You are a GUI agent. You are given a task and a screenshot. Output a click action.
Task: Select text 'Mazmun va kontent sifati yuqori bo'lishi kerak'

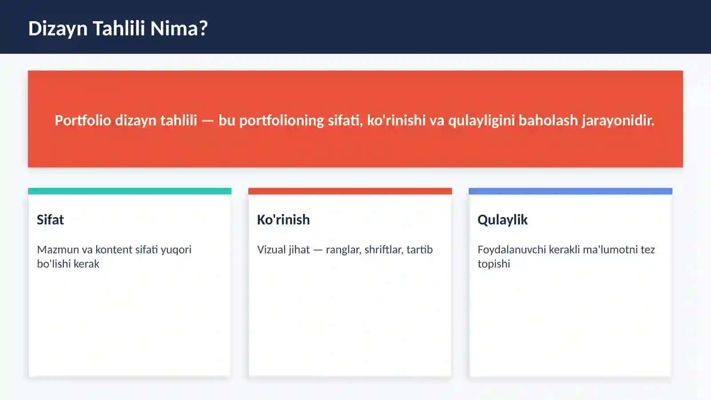(x=114, y=256)
